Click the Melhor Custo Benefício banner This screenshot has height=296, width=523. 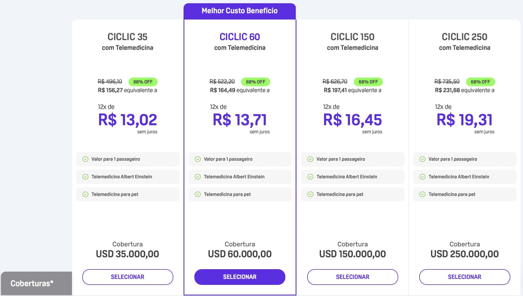[x=240, y=11]
